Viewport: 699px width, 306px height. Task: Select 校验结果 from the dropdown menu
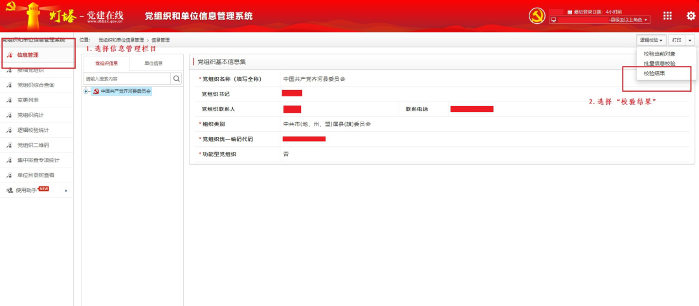(654, 73)
